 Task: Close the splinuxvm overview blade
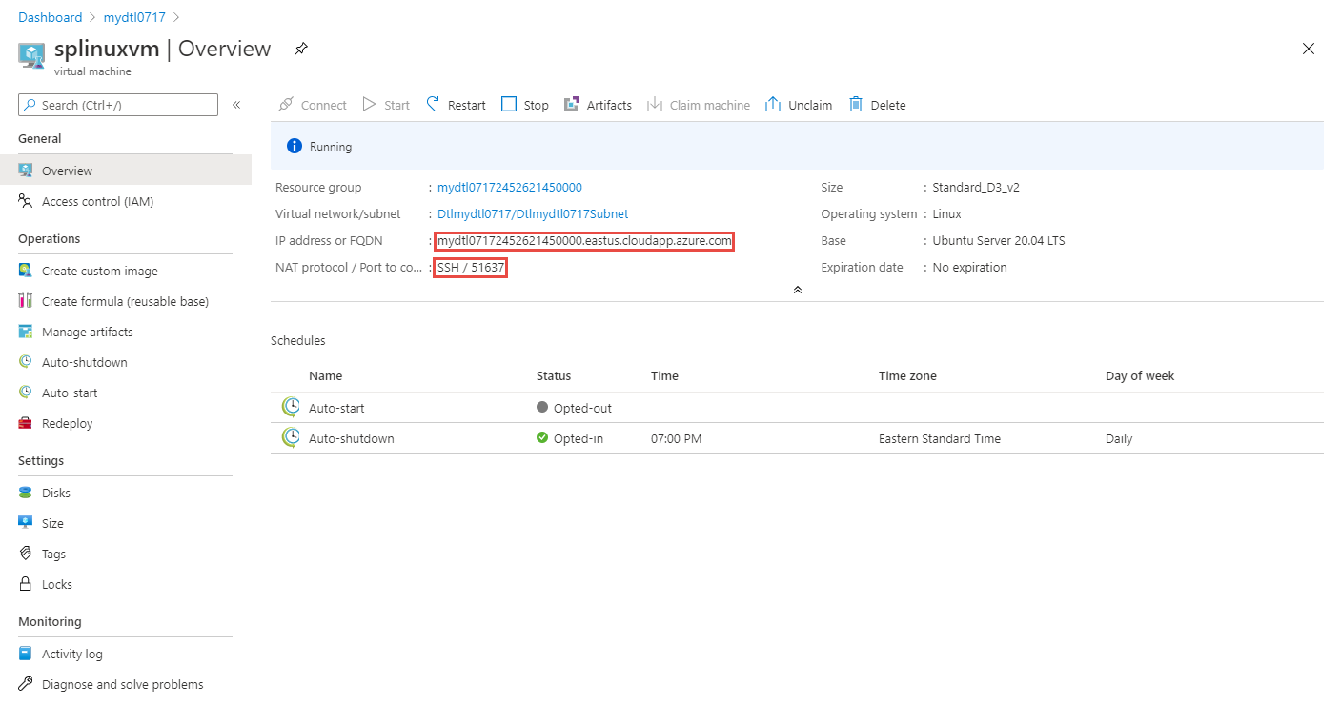pyautogui.click(x=1309, y=49)
